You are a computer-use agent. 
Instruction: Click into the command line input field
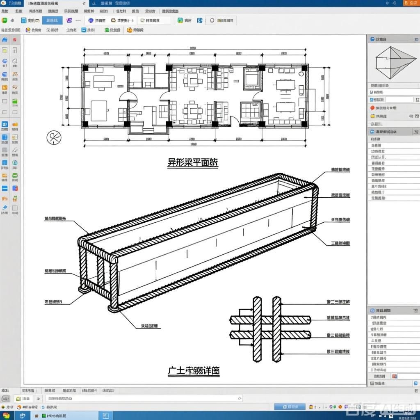tap(139, 398)
